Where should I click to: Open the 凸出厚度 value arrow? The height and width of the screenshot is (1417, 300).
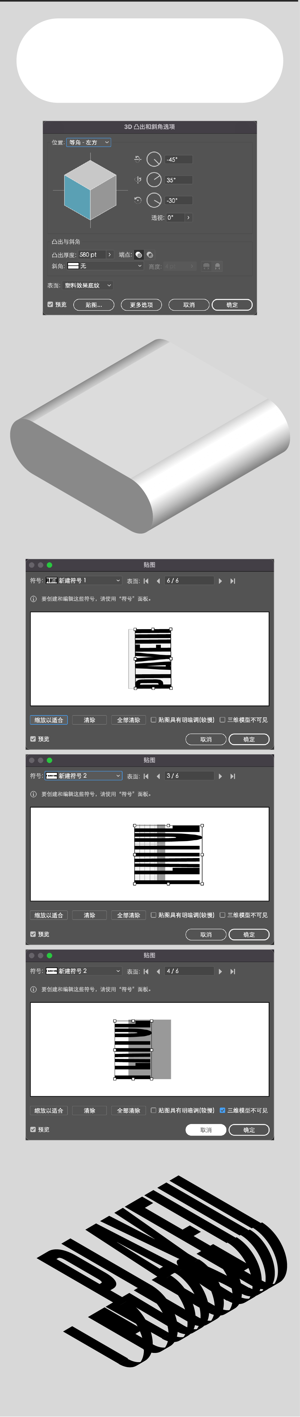[110, 255]
